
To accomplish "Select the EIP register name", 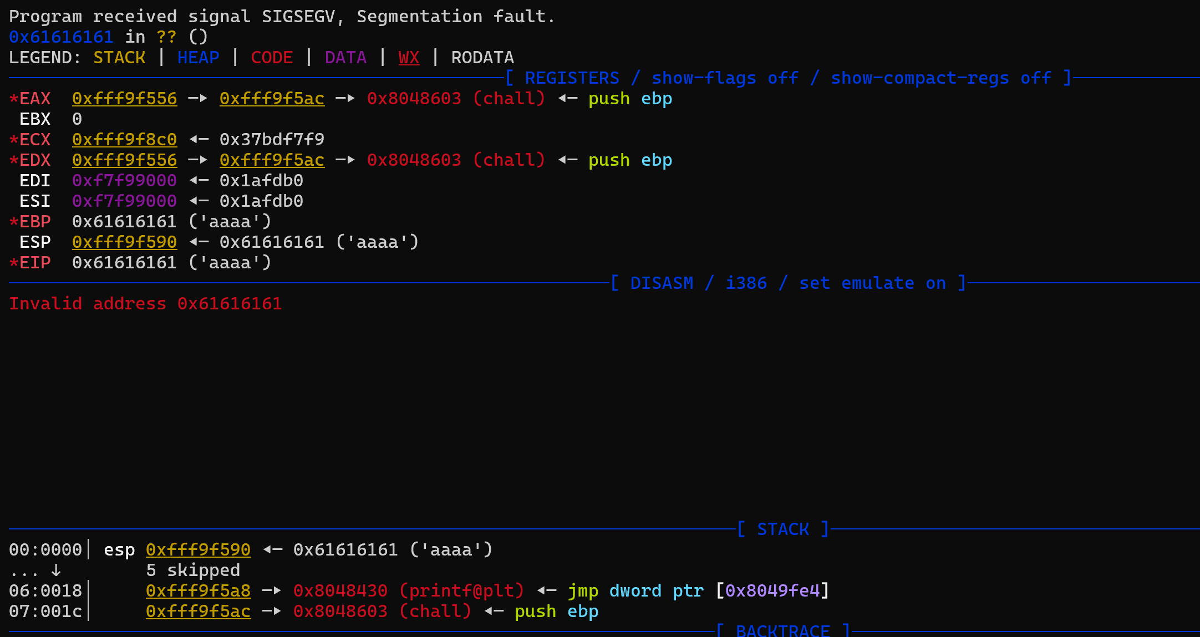I will [x=35, y=263].
